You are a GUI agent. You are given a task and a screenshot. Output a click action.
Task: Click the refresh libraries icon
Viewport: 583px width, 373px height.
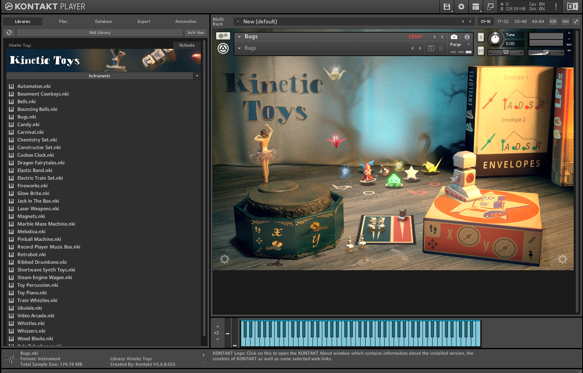coord(9,32)
